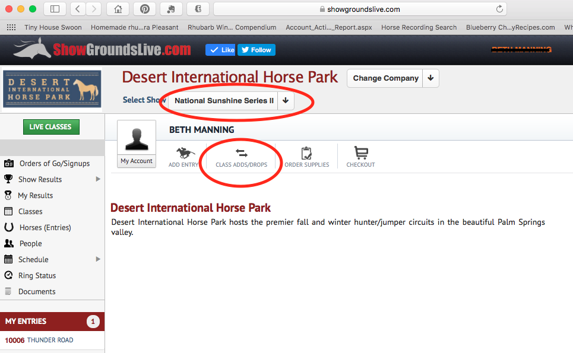Open Select Show dropdown arrow

point(286,101)
